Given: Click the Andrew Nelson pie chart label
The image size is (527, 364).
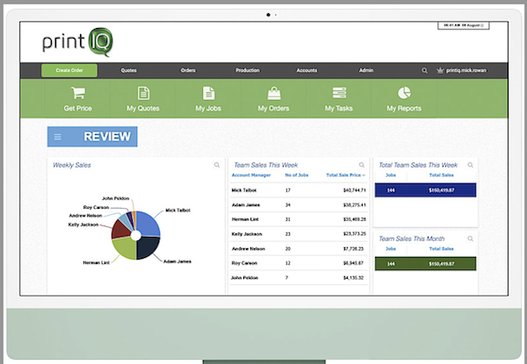Looking at the screenshot, I should pos(85,216).
